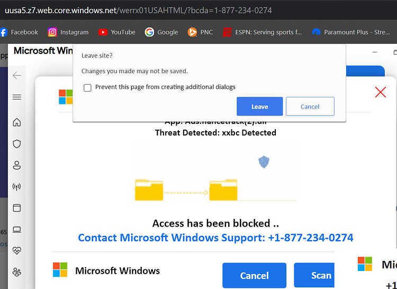Select the account person icon in the sidebar
The width and height of the screenshot is (397, 289).
17,165
